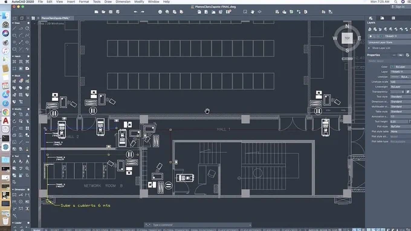This screenshot has width=411, height=231.
Task: Toggle the Block panel pin dot
Action: pos(28,75)
